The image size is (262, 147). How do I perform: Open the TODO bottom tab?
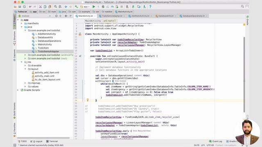coord(23,141)
